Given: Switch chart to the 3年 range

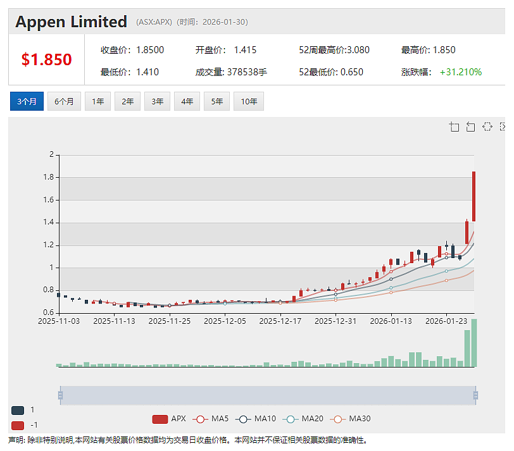Looking at the screenshot, I should tap(158, 101).
